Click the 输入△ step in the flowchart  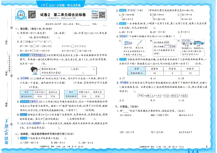[151, 96]
